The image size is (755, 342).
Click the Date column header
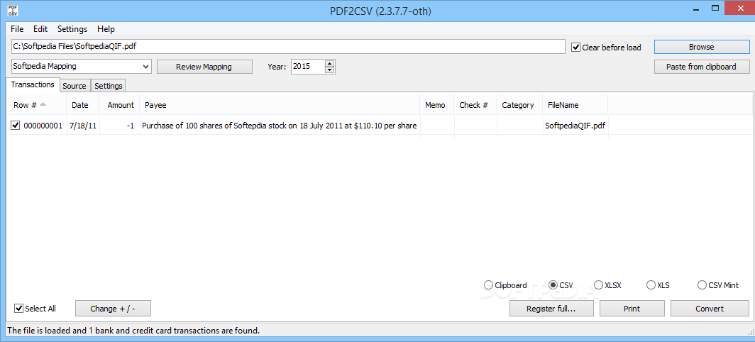(83, 105)
